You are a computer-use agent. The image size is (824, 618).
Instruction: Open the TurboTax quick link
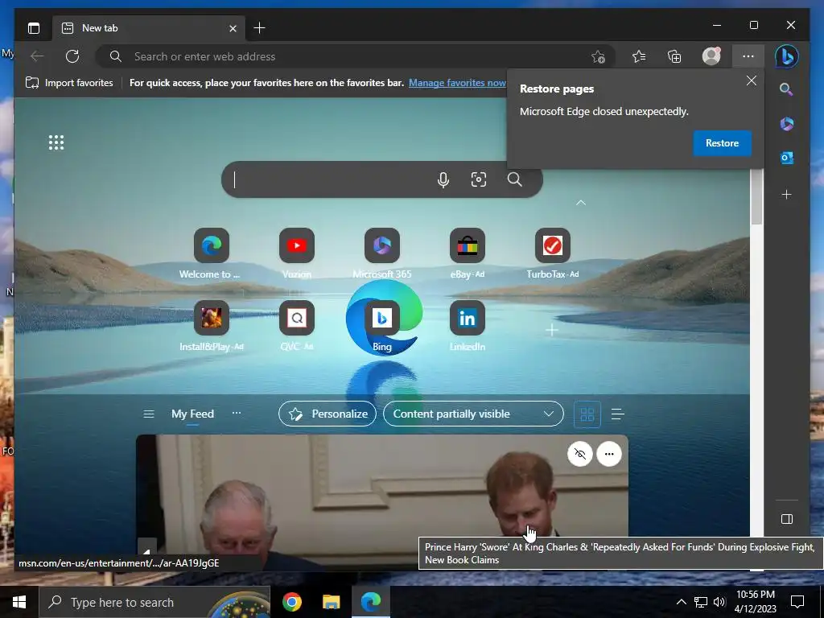[x=552, y=253]
